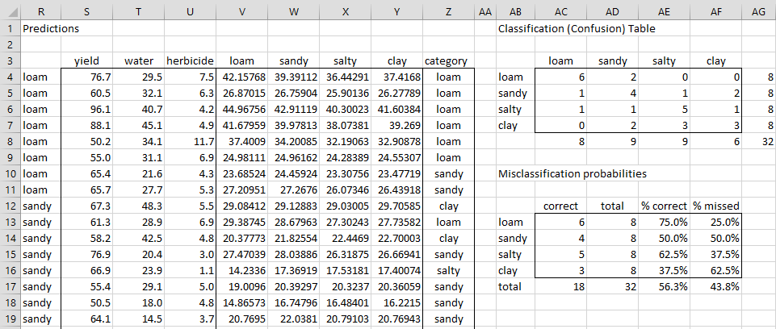
Task: Click the cell containing 28.03886
Action: click(x=293, y=254)
